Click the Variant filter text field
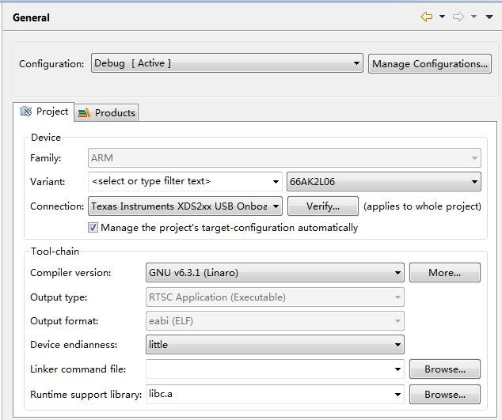The width and height of the screenshot is (502, 420). (181, 182)
